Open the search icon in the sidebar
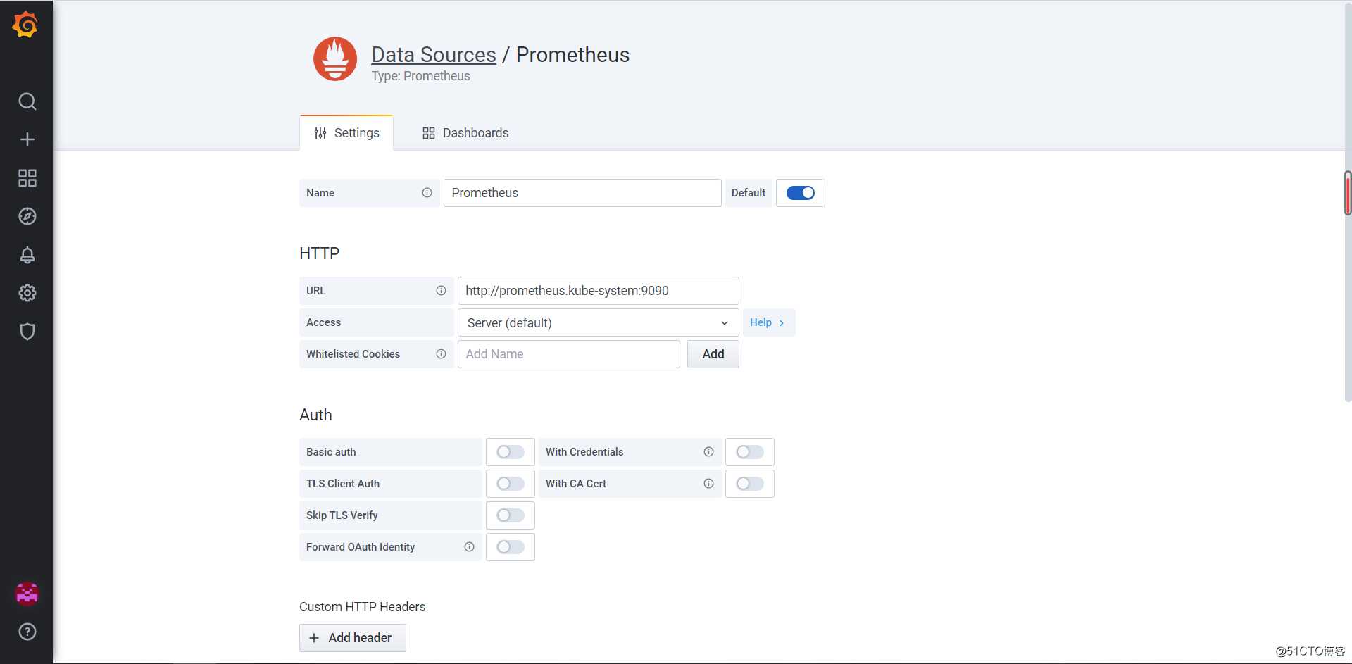This screenshot has height=664, width=1352. click(x=27, y=101)
